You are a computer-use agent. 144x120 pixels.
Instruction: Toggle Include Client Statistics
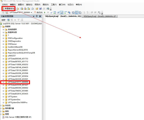click(69, 12)
